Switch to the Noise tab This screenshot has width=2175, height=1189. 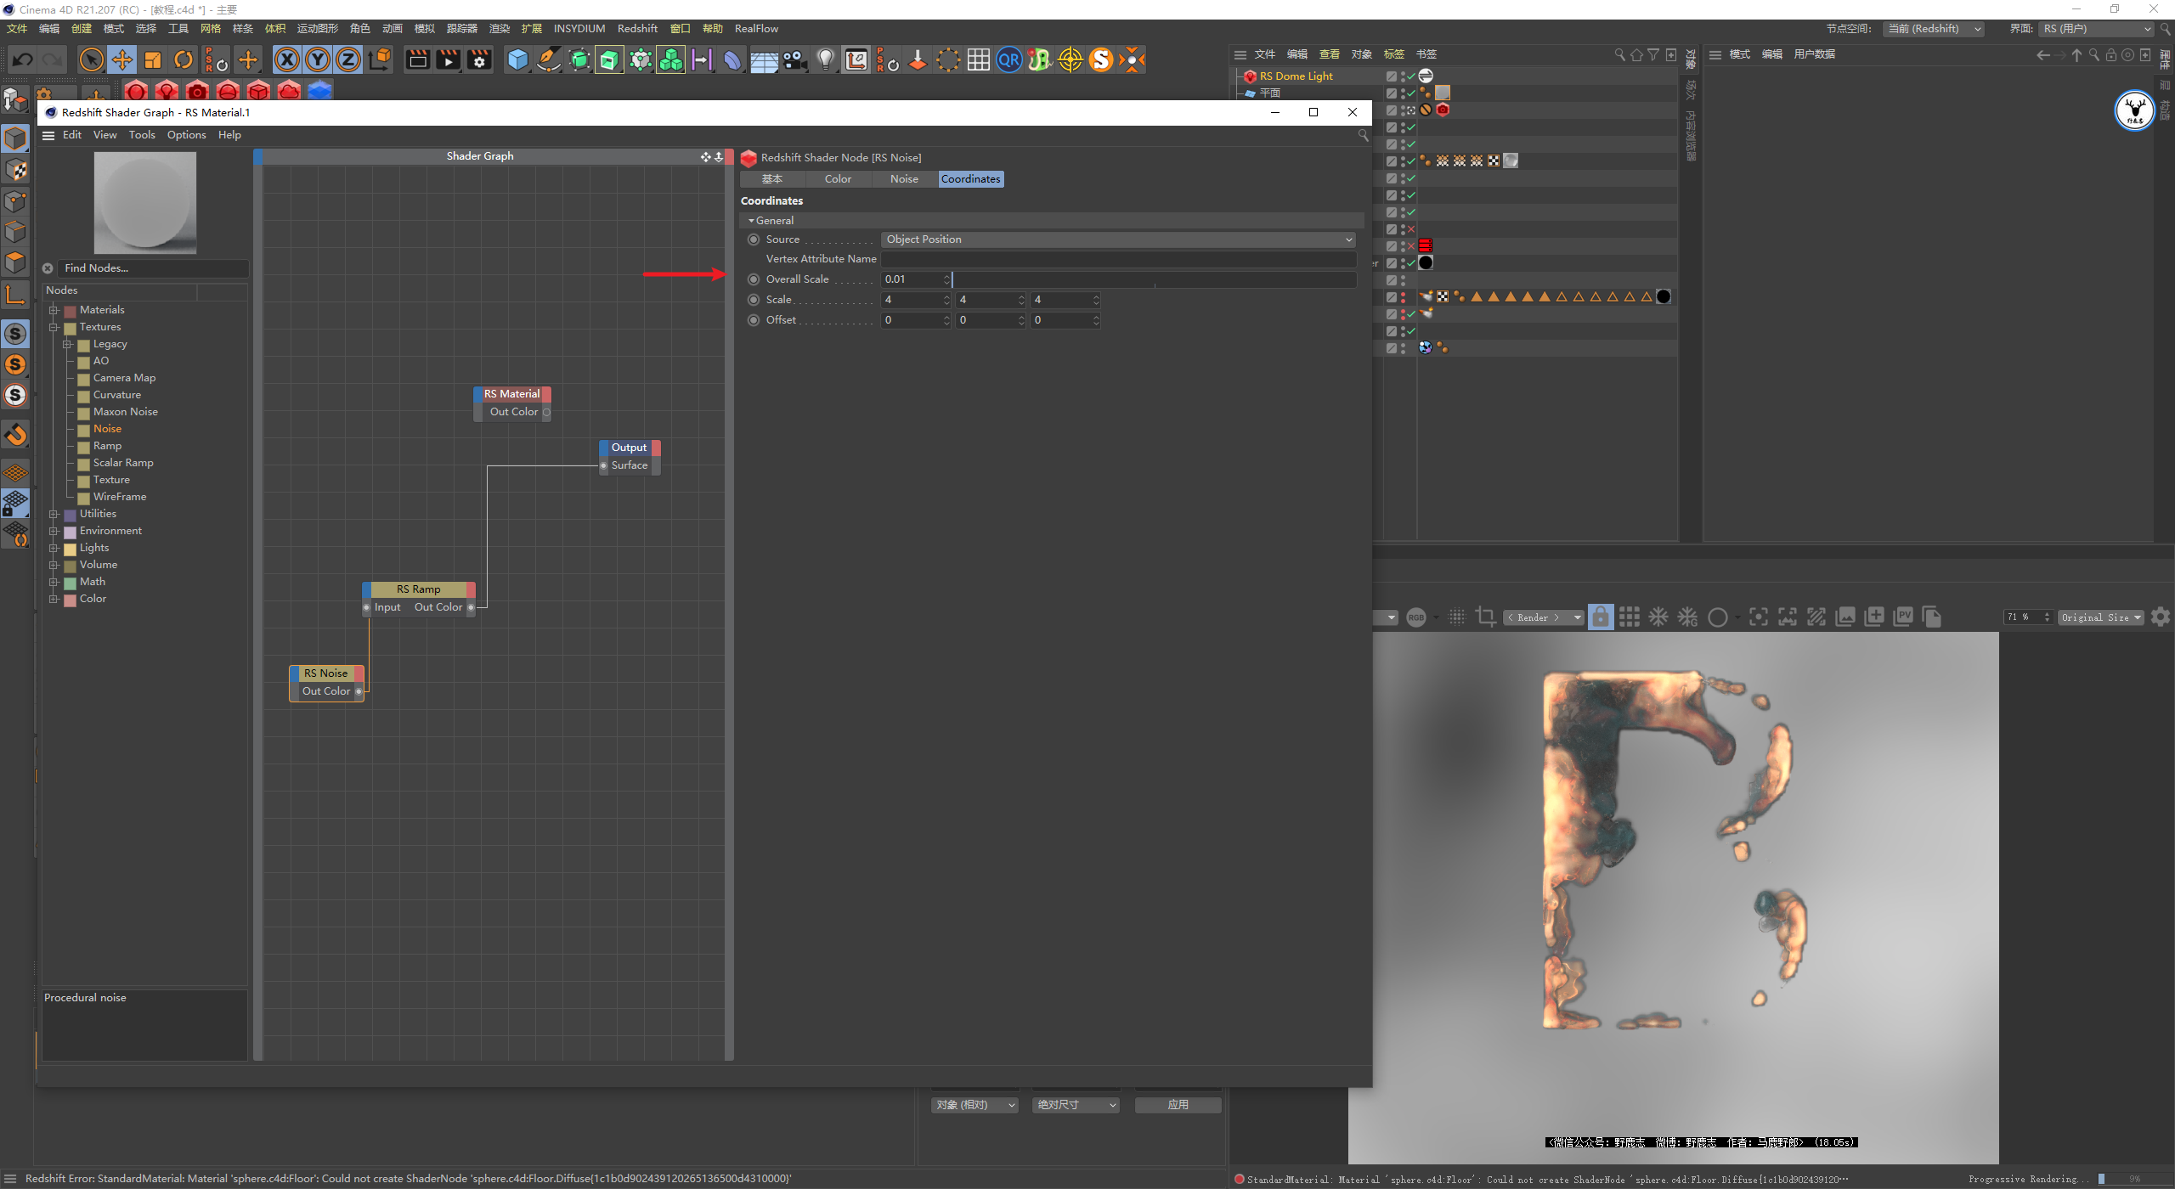click(x=904, y=179)
